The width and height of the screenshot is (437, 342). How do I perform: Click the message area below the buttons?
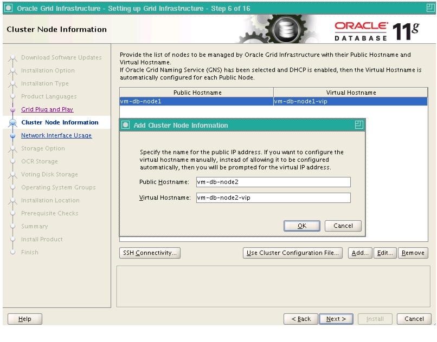pyautogui.click(x=273, y=287)
